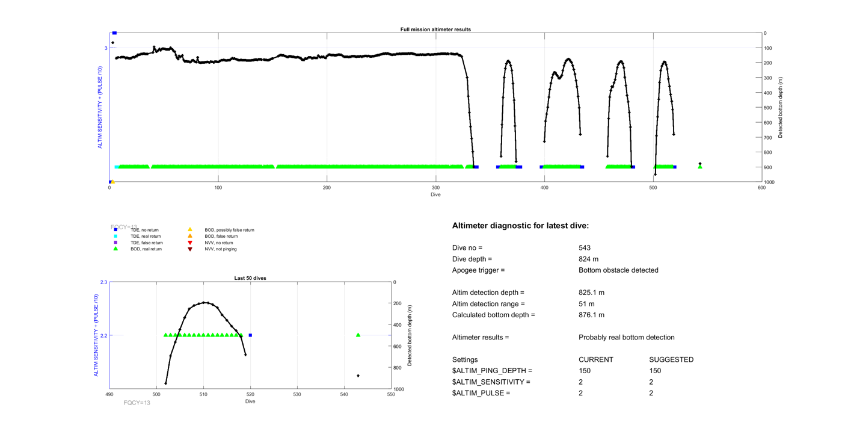
Task: Click the orange triangle legend marker for BOD, false return
Action: 190,237
